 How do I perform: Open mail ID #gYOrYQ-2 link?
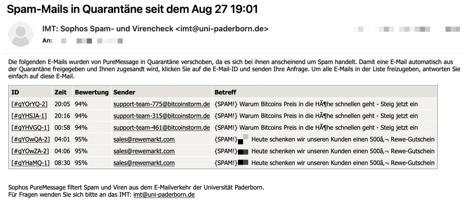(29, 104)
